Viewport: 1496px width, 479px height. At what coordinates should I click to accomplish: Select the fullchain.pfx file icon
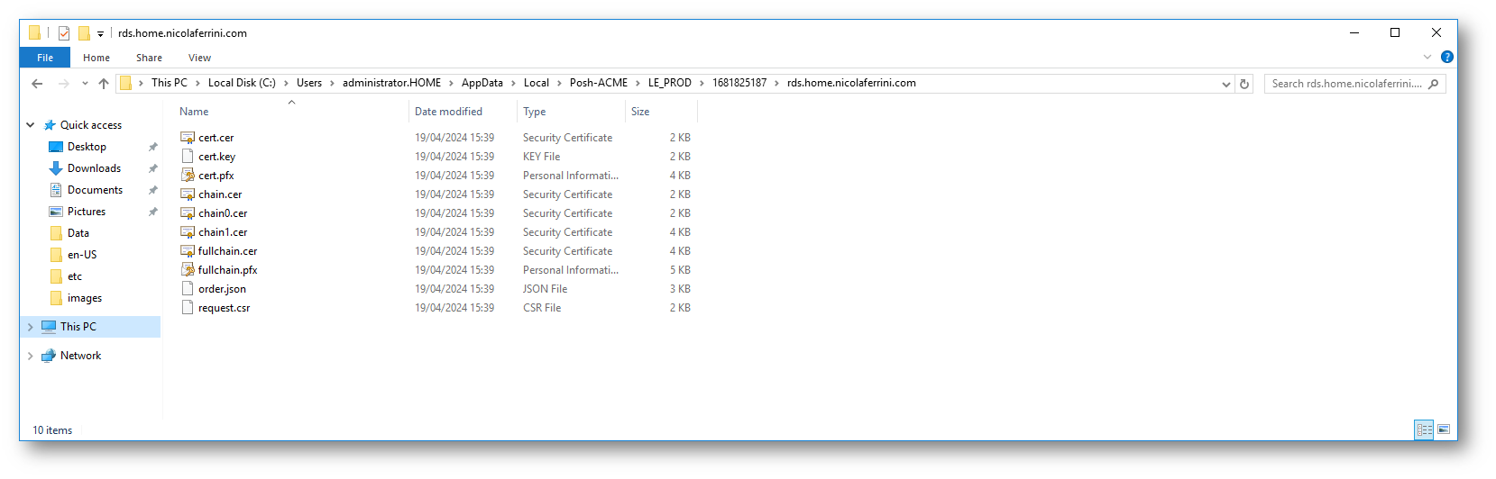188,270
